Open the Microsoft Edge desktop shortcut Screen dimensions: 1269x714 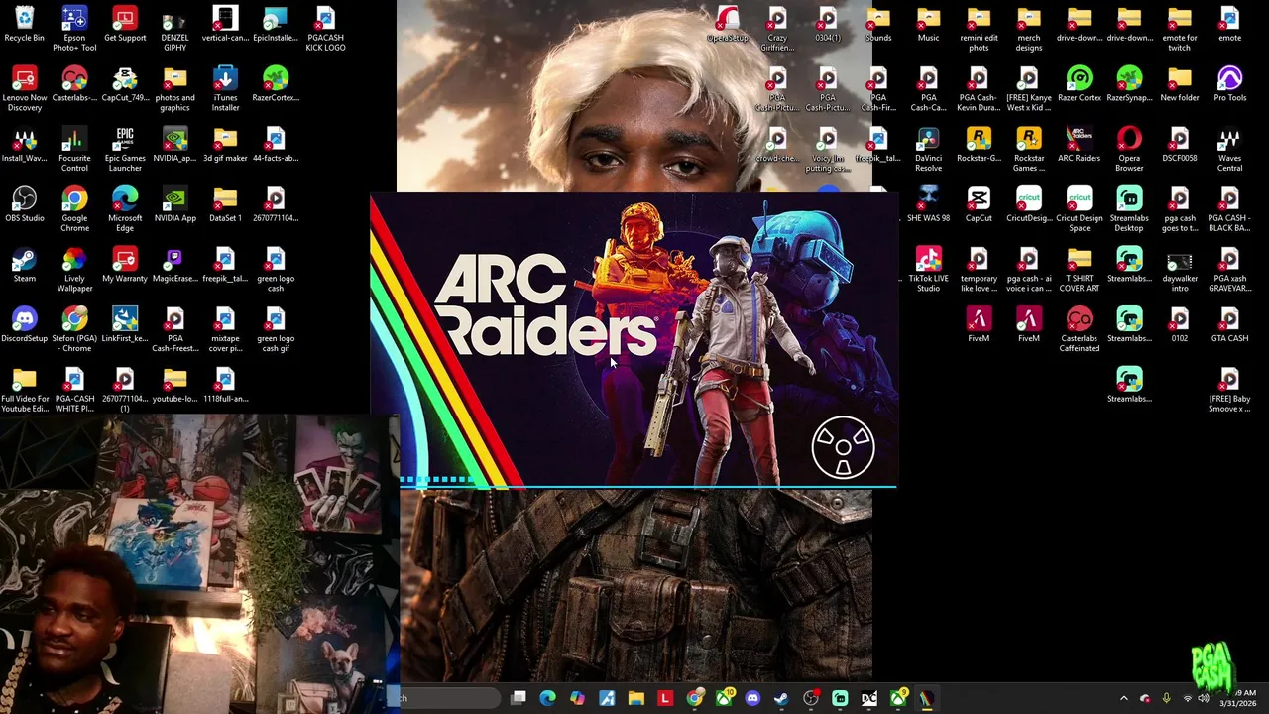(125, 210)
